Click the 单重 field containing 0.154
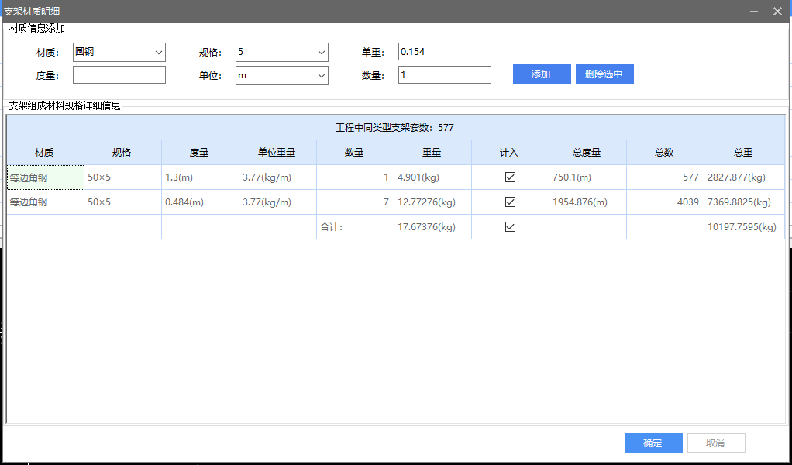Viewport: 792px width, 465px height. point(444,52)
